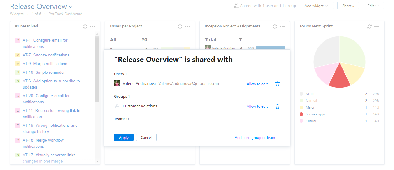Open issue AT-7 Snooze notifications
Image resolution: width=394 pixels, height=170 pixels.
pyautogui.click(x=46, y=55)
